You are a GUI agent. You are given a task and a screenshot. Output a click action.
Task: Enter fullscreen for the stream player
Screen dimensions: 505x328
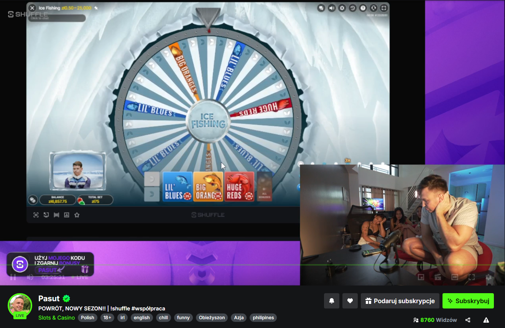click(472, 277)
